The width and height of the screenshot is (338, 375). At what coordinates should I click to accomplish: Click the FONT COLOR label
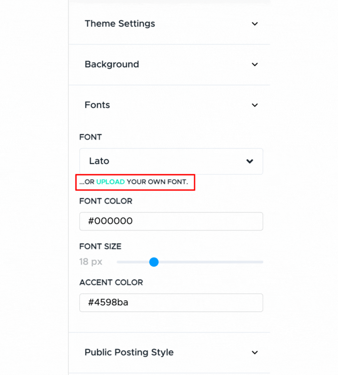tap(106, 201)
